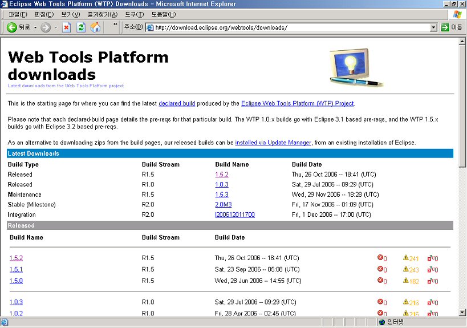Screen dimensions: 467x328
Task: Open the Back button history dropdown arrow
Action: click(35, 28)
